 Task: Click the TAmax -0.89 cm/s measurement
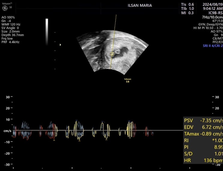pos(203,134)
